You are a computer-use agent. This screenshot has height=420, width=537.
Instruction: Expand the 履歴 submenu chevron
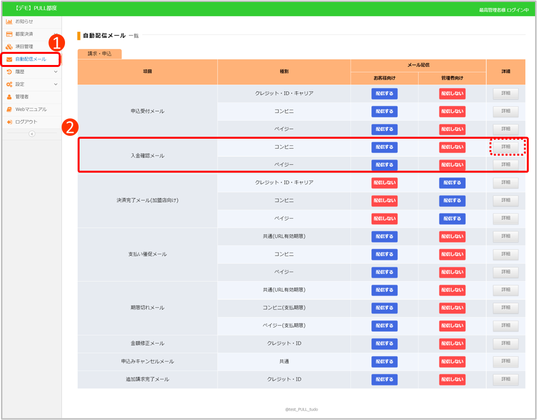(55, 72)
